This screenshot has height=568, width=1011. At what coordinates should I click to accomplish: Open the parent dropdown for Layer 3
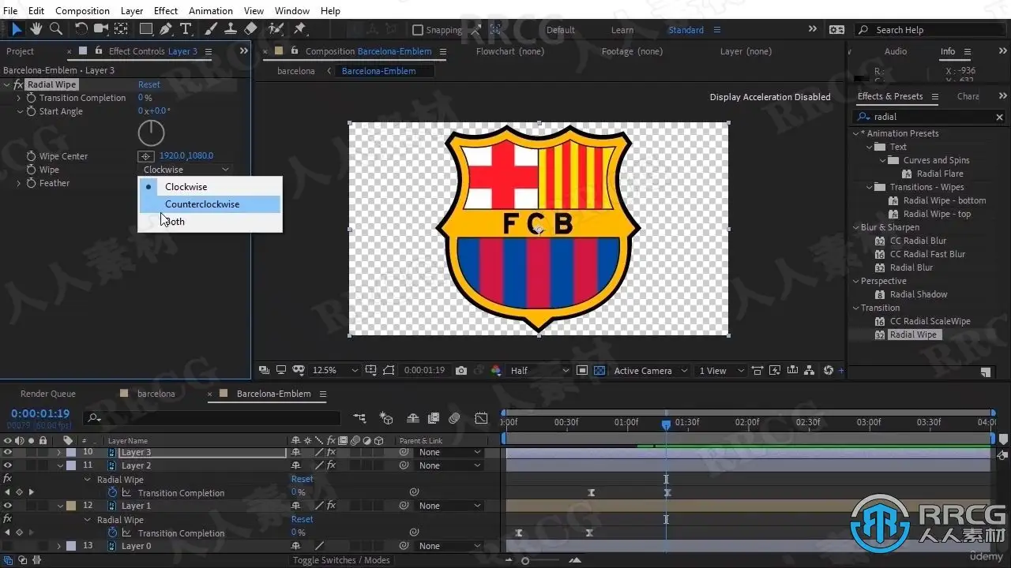(449, 452)
